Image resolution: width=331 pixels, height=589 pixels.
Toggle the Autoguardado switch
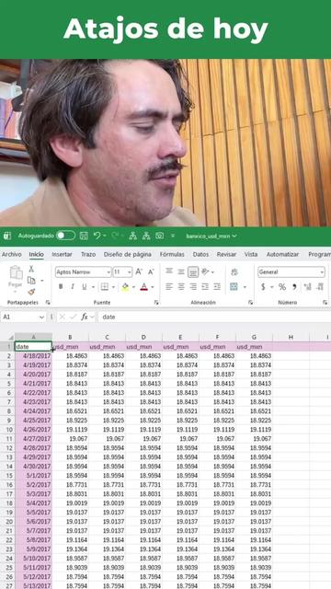[65, 236]
